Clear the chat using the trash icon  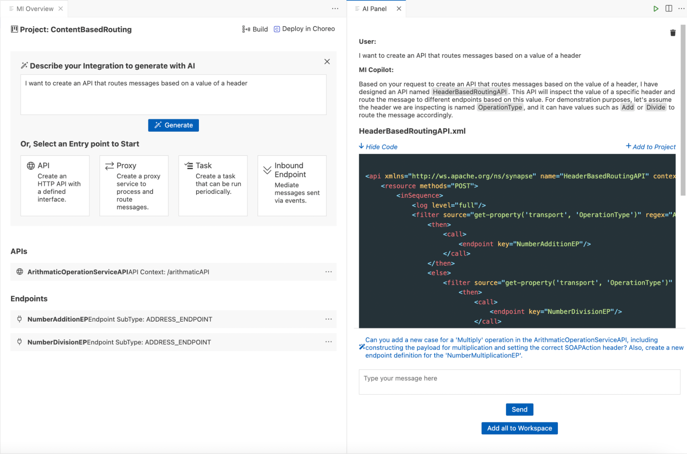pos(673,33)
